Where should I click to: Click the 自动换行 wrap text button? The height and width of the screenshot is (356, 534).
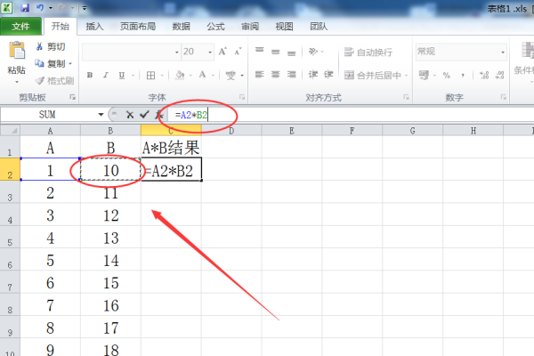(x=368, y=53)
